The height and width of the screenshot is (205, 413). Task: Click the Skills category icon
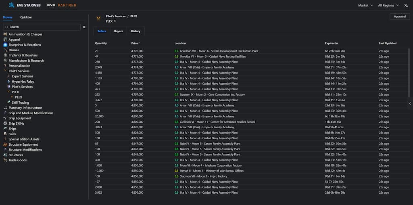[5, 134]
